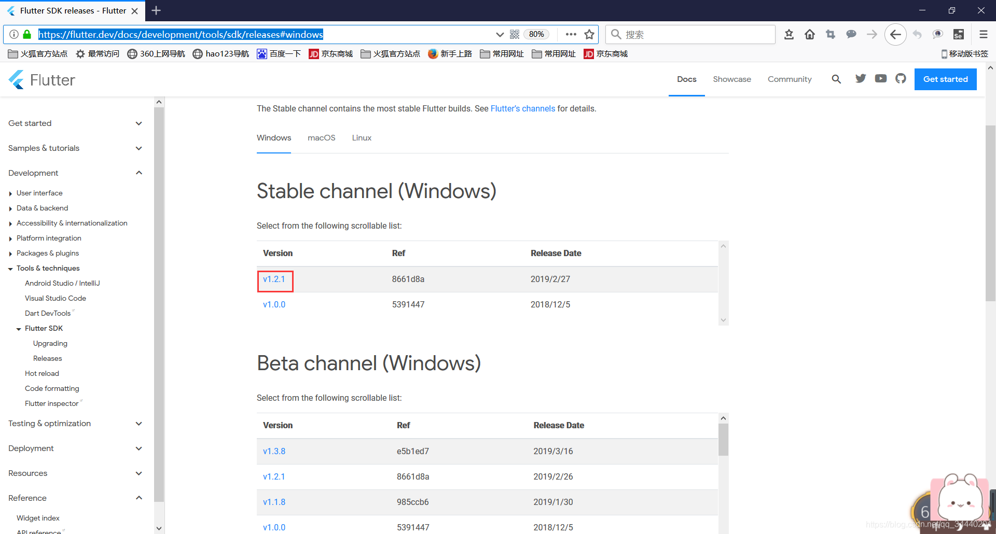
Task: Open Flutter's YouTube icon link
Action: (x=881, y=78)
